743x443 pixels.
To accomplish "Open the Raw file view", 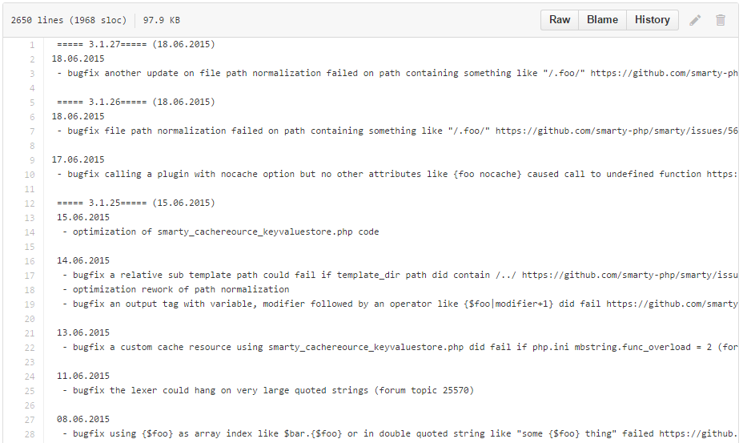I will coord(560,20).
